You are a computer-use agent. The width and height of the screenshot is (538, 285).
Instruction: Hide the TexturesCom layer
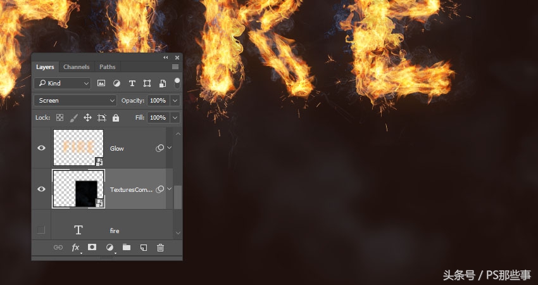point(41,189)
